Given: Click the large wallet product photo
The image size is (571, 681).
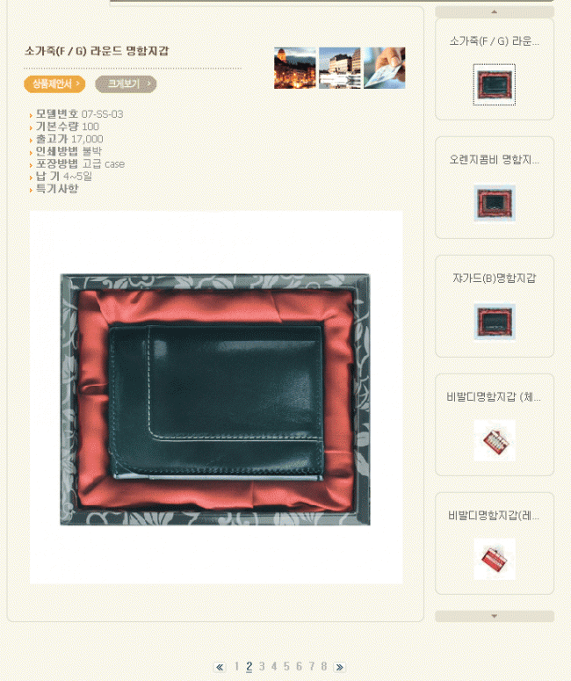Looking at the screenshot, I should pyautogui.click(x=216, y=397).
